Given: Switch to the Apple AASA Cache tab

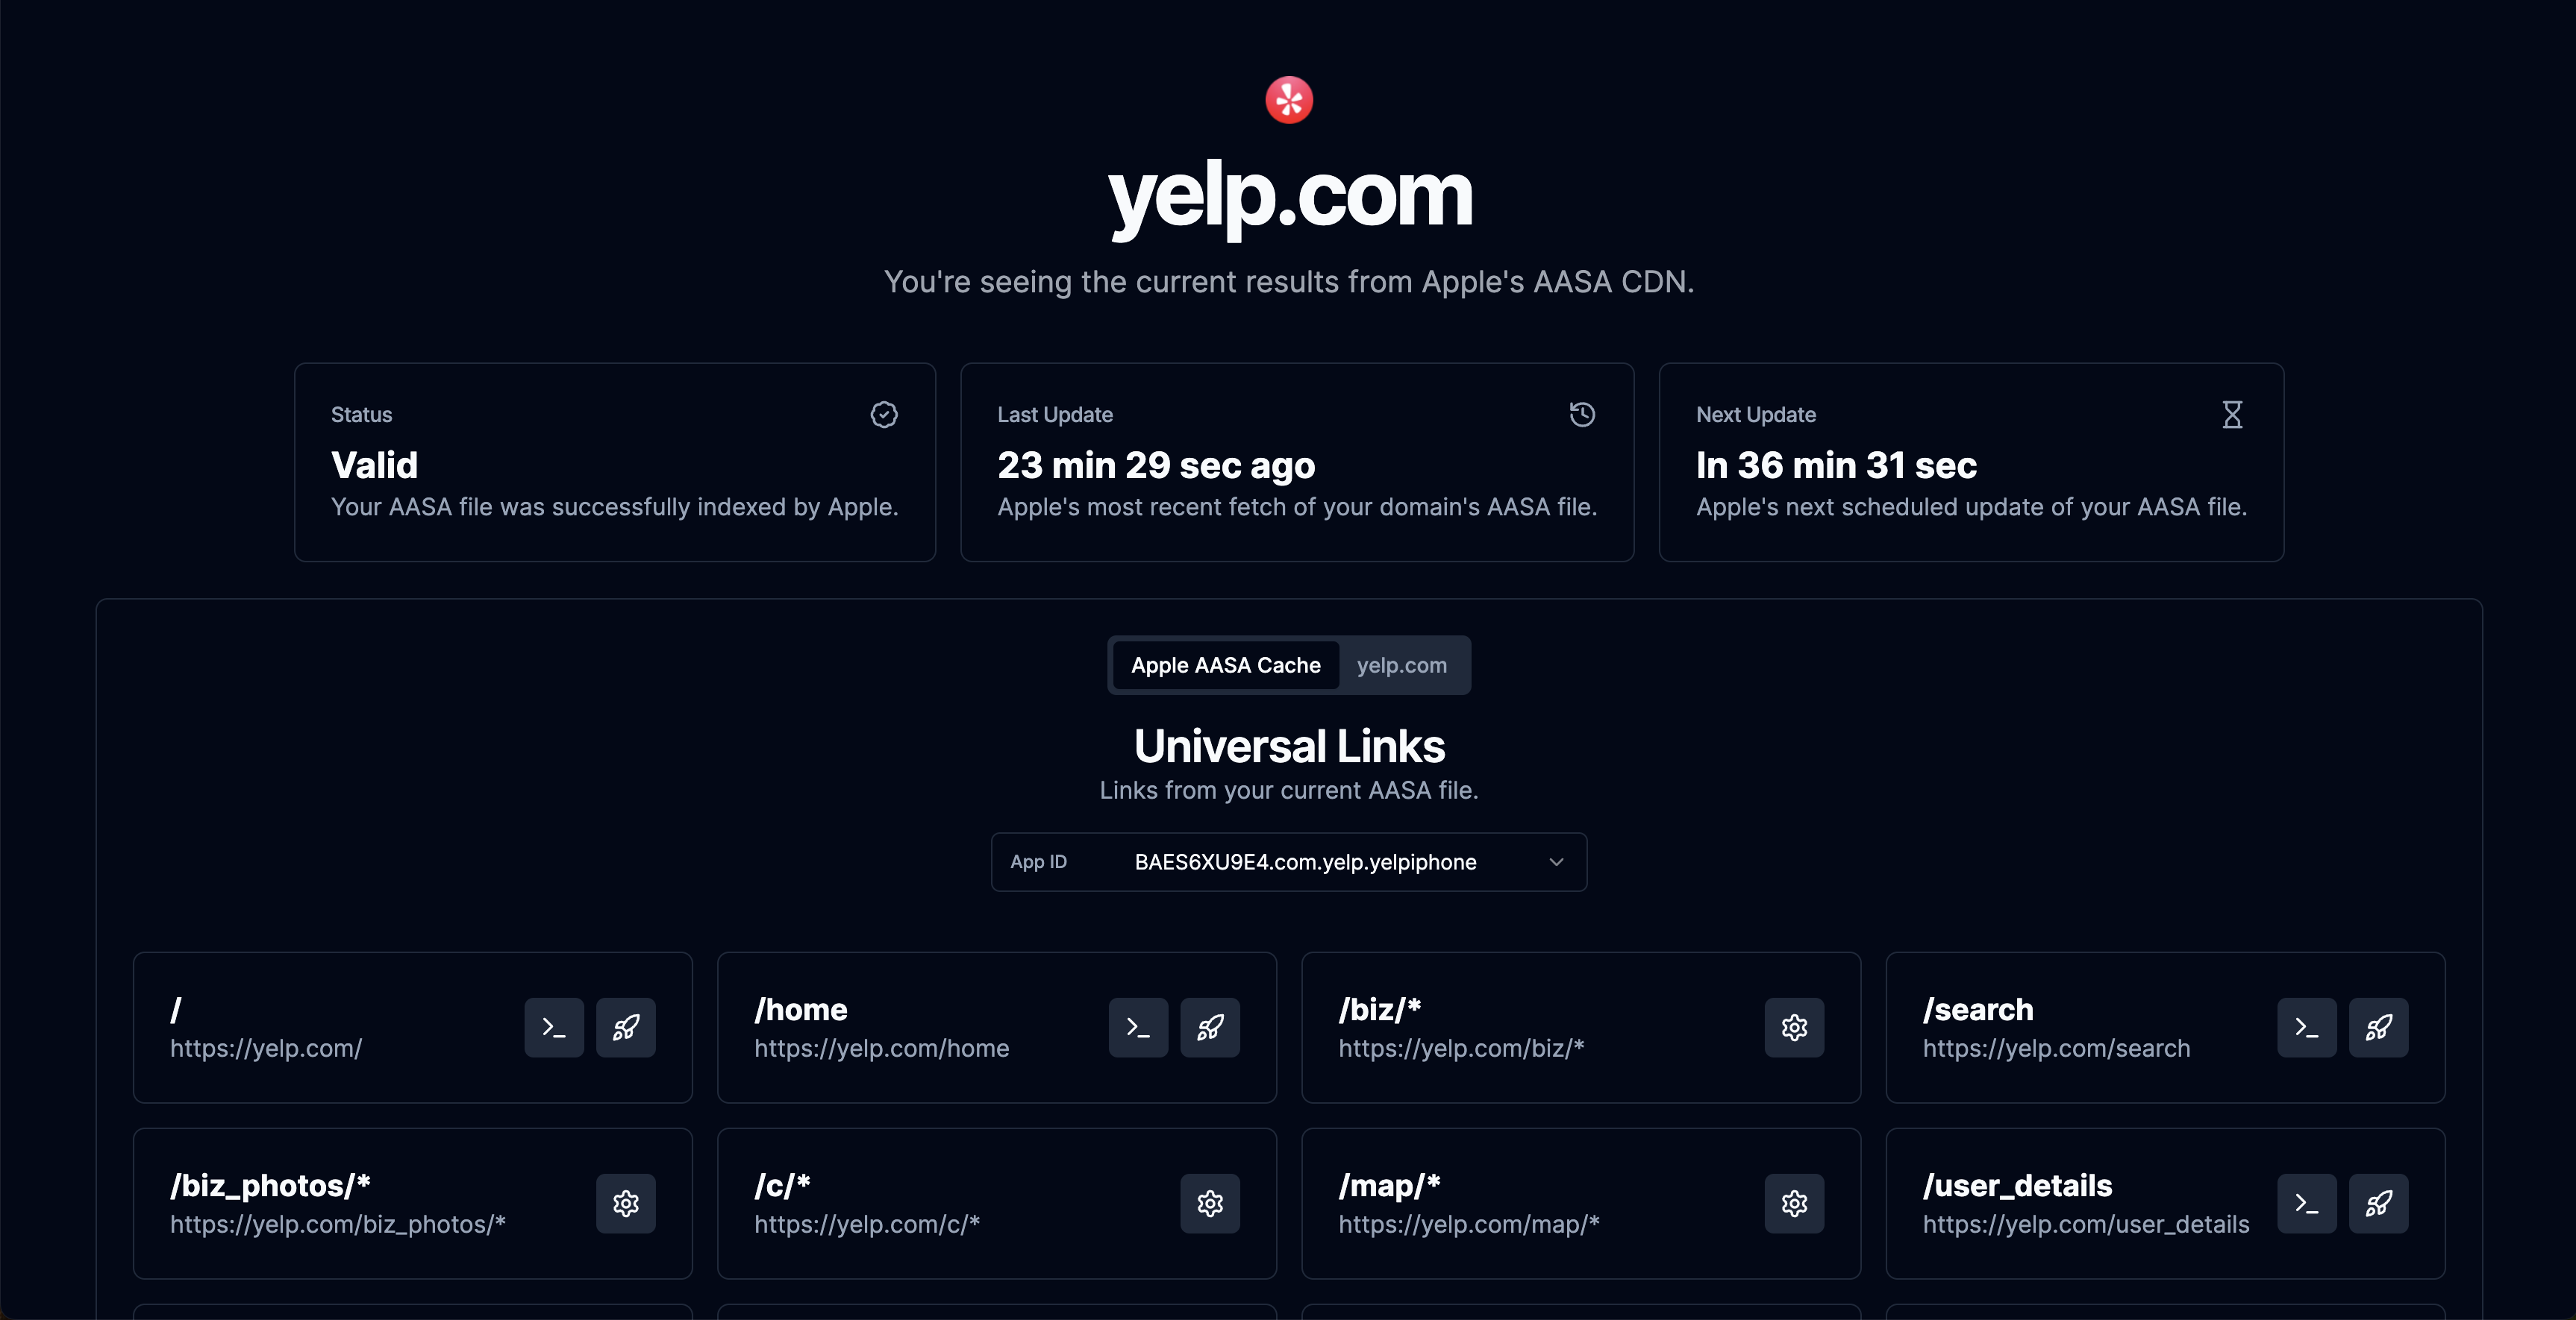Looking at the screenshot, I should pos(1225,665).
